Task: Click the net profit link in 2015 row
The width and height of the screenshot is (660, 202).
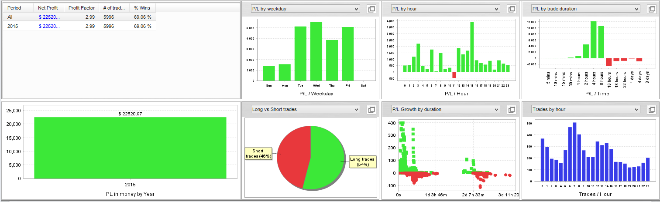Action: (49, 26)
